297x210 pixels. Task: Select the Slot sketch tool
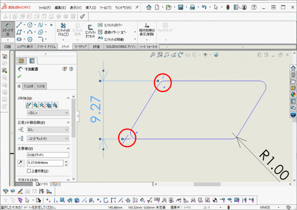pos(19,39)
